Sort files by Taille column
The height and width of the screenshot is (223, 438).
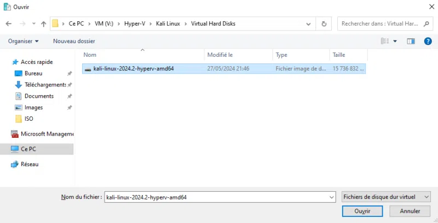point(348,55)
